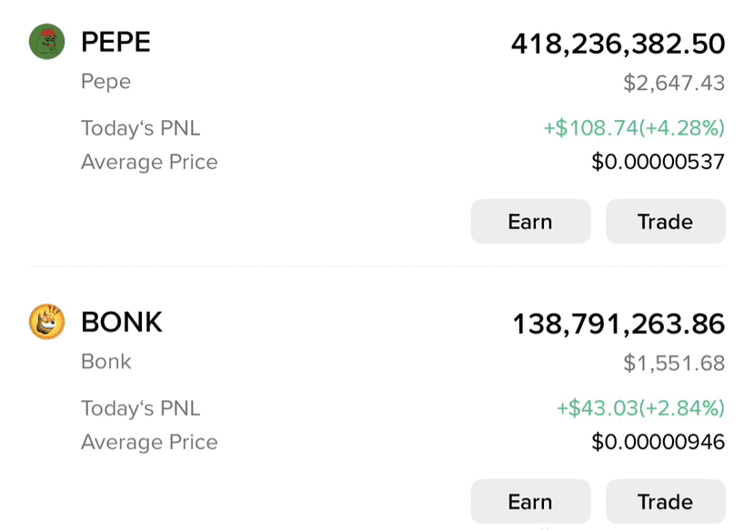Tap the Trade button under PEPE
The width and height of the screenshot is (754, 530).
[x=666, y=222]
